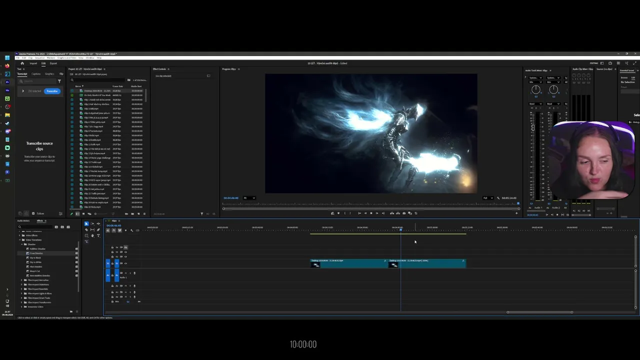Create a new custom bin in the Effects panel
This screenshot has height=360, width=640.
(71, 311)
